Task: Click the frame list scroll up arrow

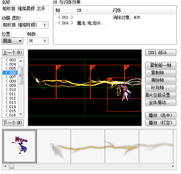Action: click(x=21, y=61)
